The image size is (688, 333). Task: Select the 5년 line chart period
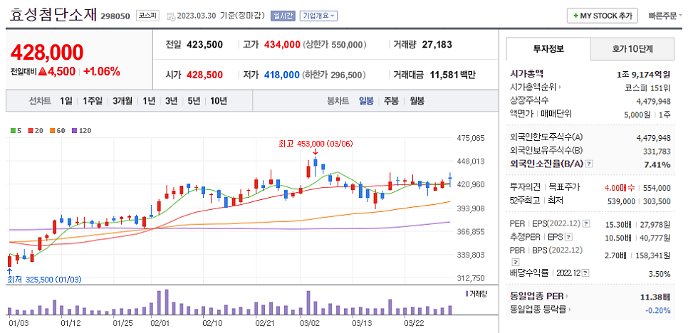194,101
